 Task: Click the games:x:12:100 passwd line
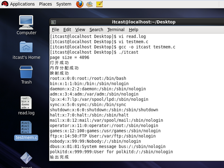[105, 131]
